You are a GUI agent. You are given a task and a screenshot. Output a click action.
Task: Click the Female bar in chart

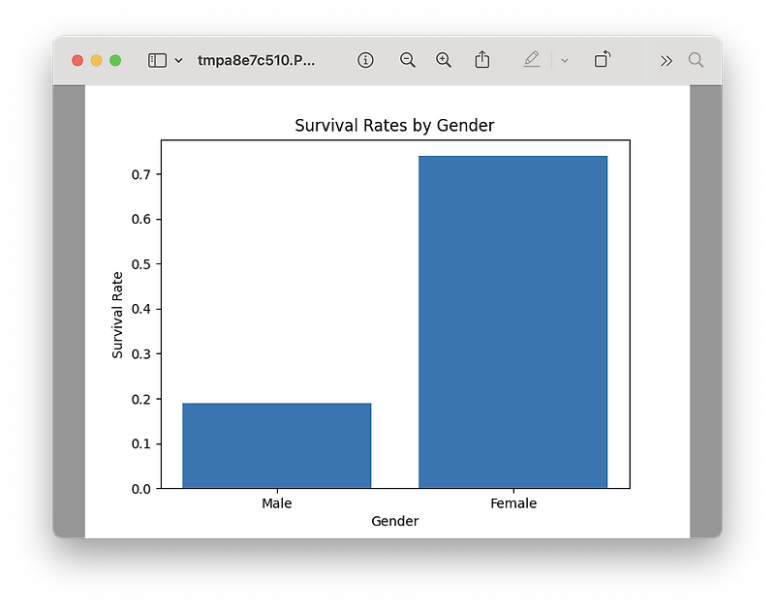click(x=513, y=322)
